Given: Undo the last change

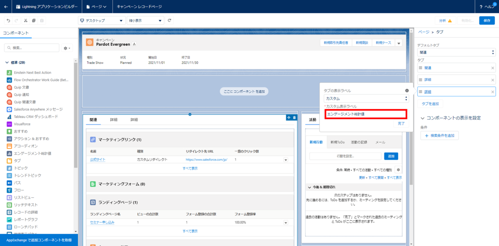Looking at the screenshot, I should coord(8,20).
